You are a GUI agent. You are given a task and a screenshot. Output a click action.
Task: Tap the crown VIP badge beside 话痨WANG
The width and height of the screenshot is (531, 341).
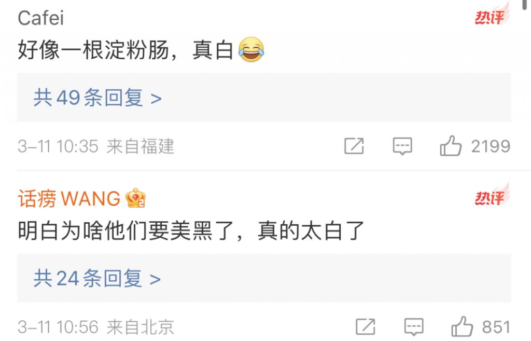click(135, 198)
